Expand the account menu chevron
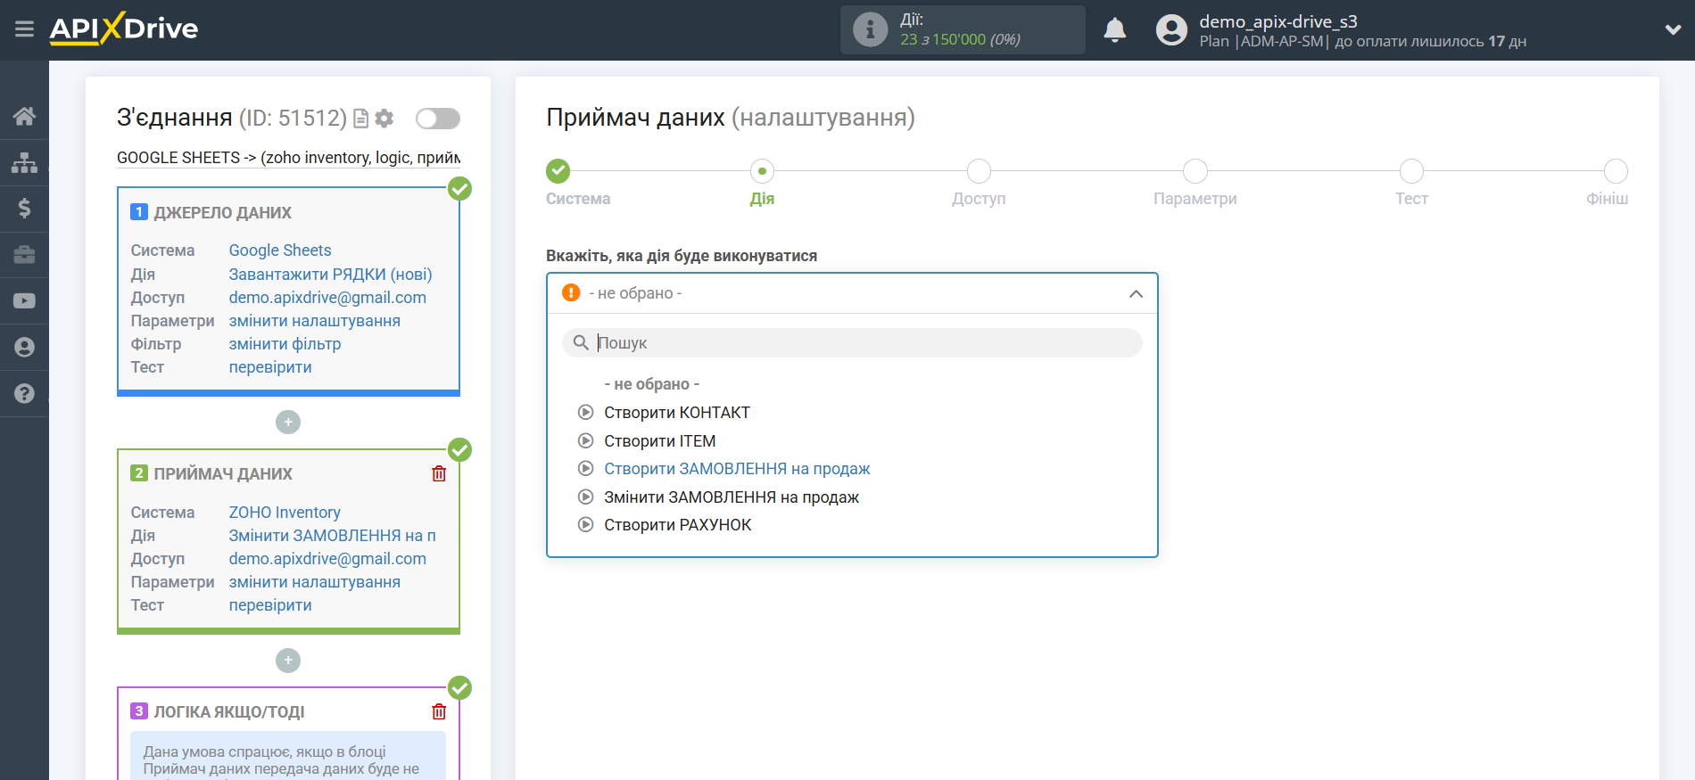Viewport: 1695px width, 780px height. [x=1673, y=29]
